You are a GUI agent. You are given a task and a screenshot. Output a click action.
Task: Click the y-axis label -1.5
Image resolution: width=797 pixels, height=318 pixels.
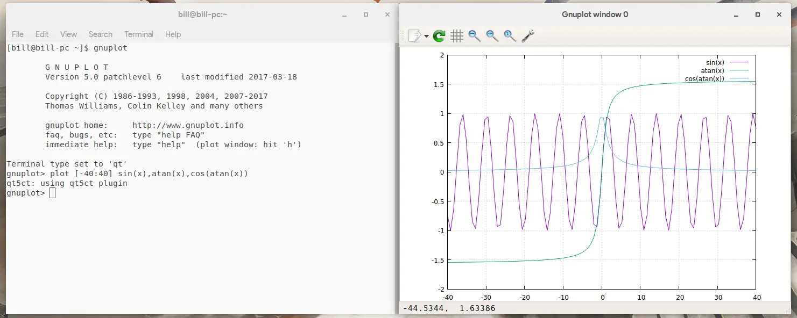coord(438,260)
